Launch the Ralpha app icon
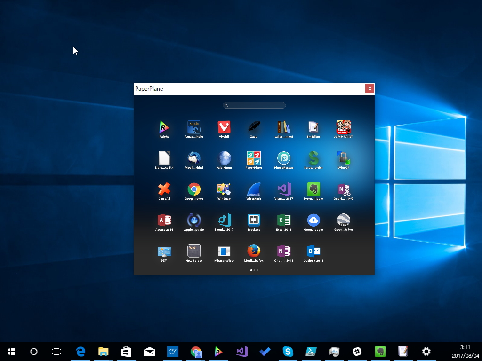The width and height of the screenshot is (482, 361). click(164, 127)
